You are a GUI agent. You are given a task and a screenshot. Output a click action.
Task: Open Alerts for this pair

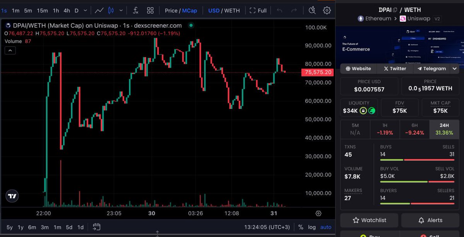[430, 220]
